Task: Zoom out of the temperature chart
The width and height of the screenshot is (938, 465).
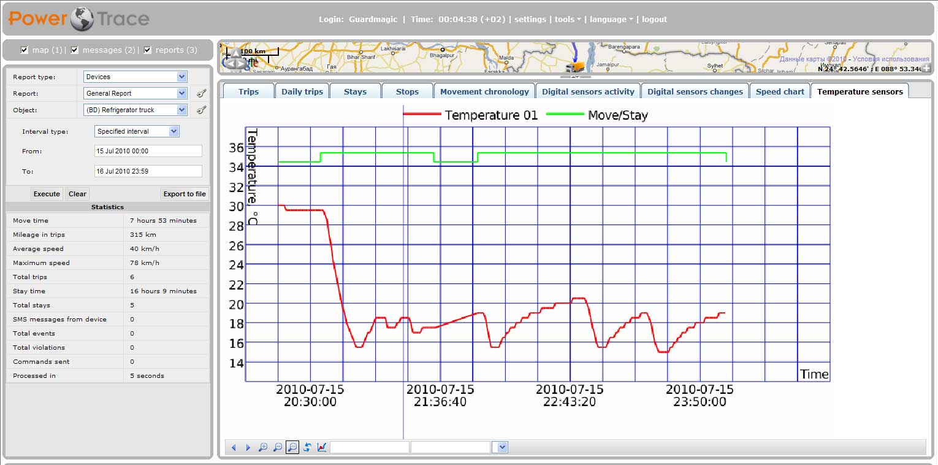Action: point(278,448)
